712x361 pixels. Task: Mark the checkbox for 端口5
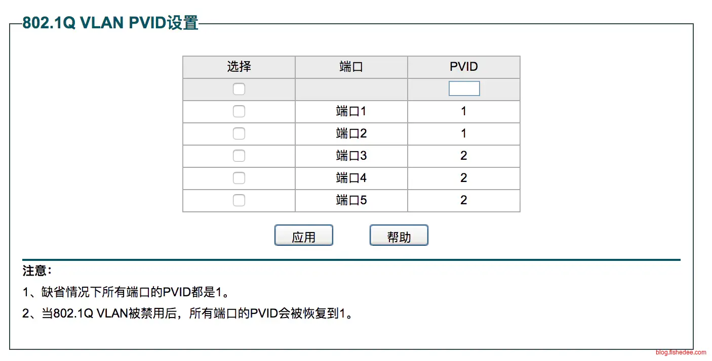[239, 201]
